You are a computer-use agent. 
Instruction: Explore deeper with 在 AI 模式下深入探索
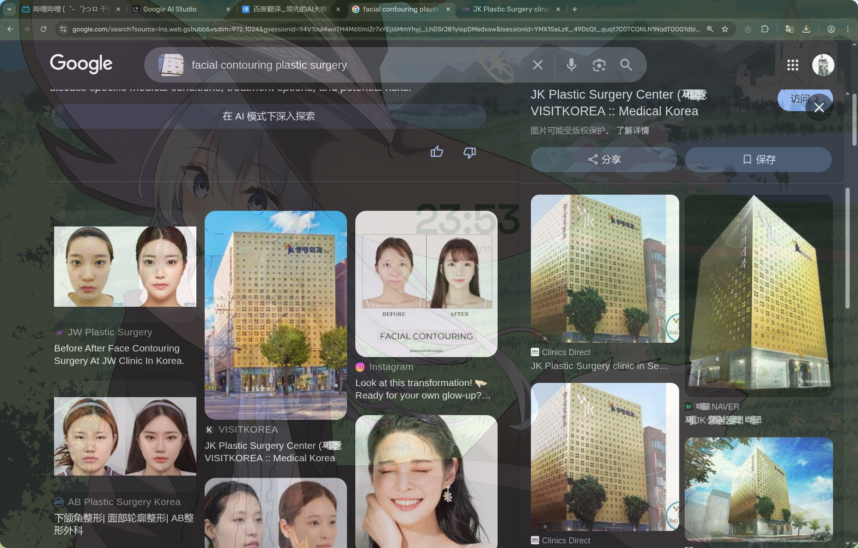(268, 116)
